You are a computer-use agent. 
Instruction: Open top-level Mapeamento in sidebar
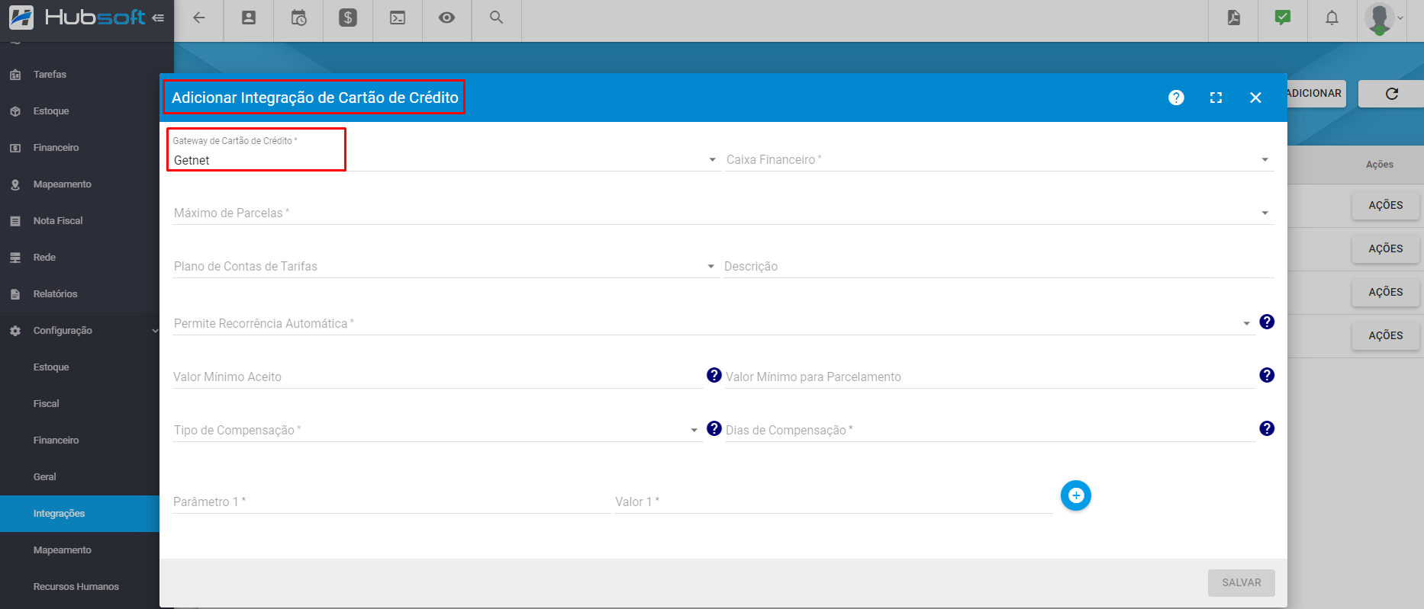pos(79,184)
